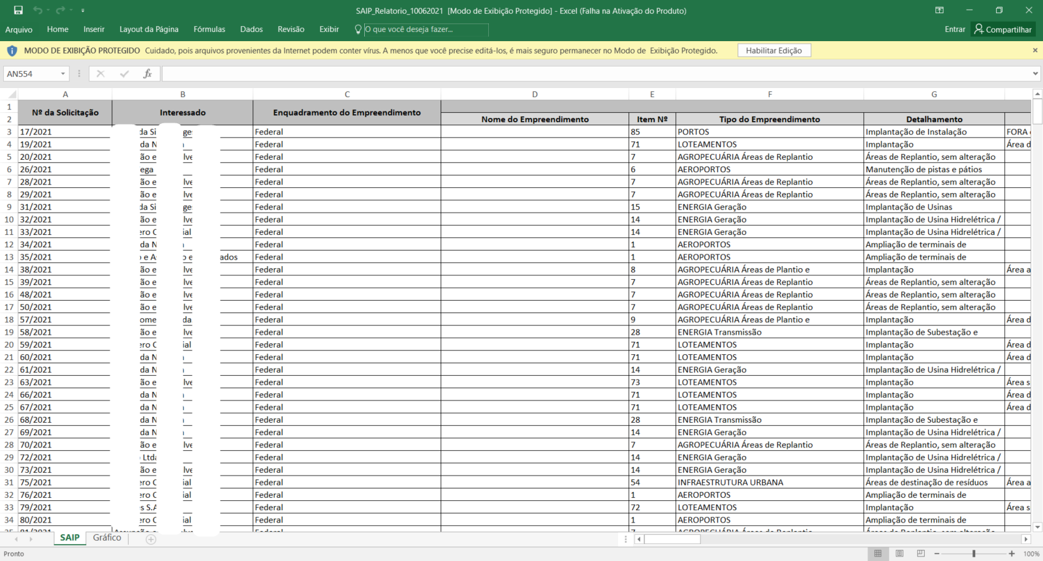Screen dimensions: 1043x561
Task: Click cell with '17/2021'
Action: click(65, 132)
